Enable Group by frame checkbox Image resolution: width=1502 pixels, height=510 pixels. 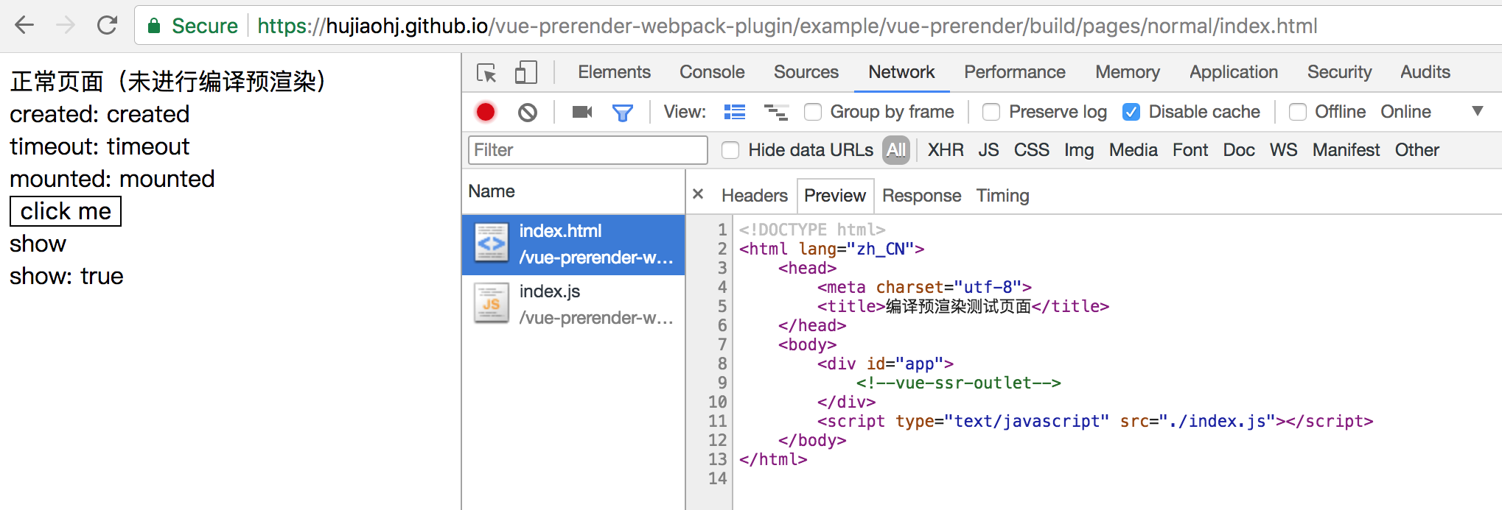click(x=813, y=112)
